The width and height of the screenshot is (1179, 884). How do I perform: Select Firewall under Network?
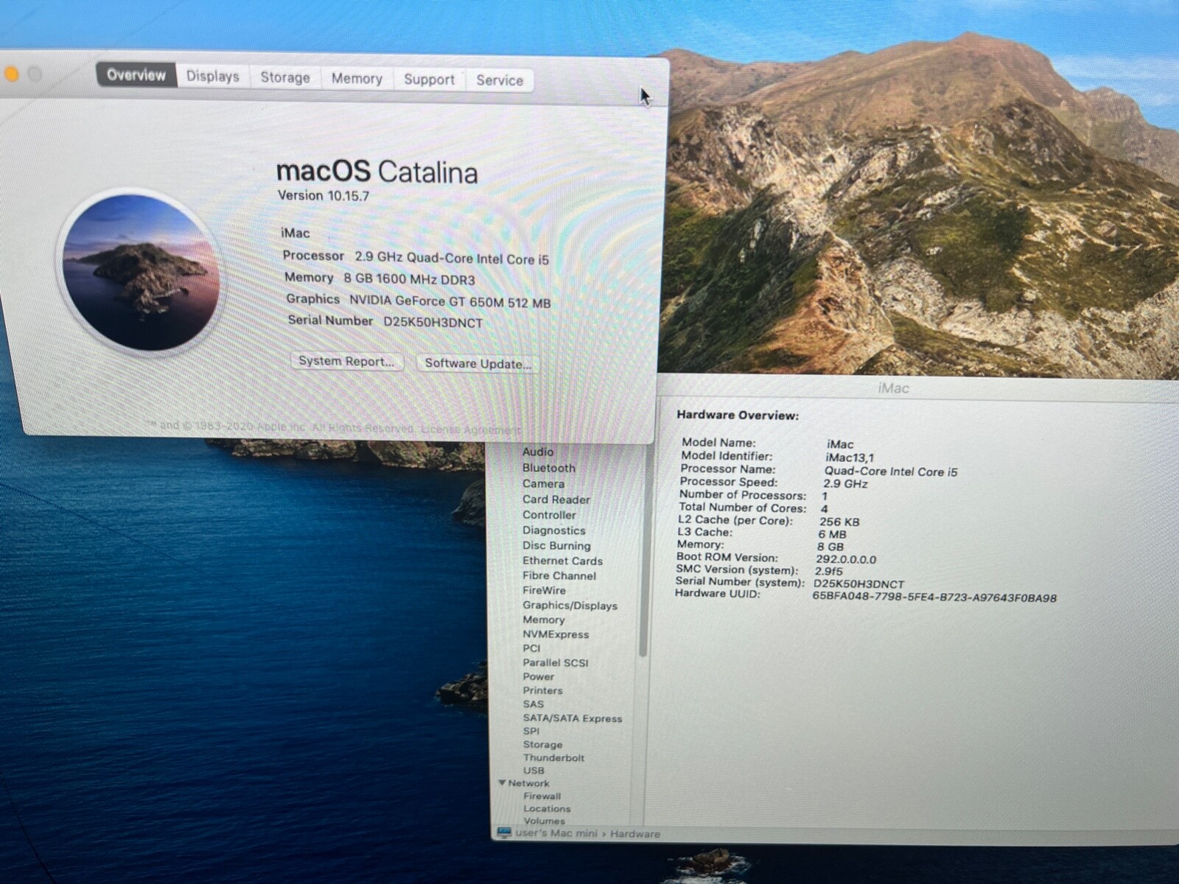click(x=542, y=796)
